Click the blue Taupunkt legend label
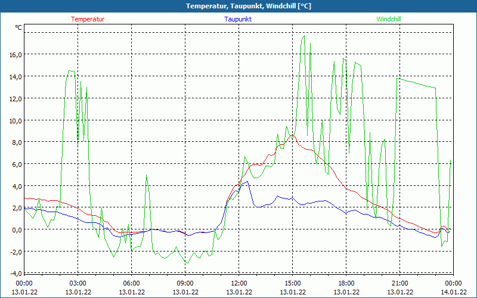 [238, 19]
